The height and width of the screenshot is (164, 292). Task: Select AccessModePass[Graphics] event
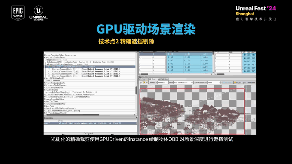pyautogui.click(x=71, y=92)
